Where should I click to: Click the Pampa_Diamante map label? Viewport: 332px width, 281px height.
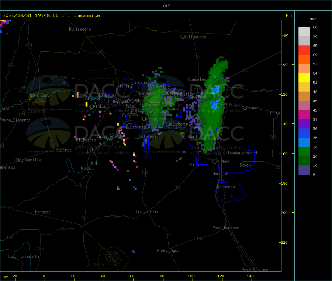pos(15,120)
